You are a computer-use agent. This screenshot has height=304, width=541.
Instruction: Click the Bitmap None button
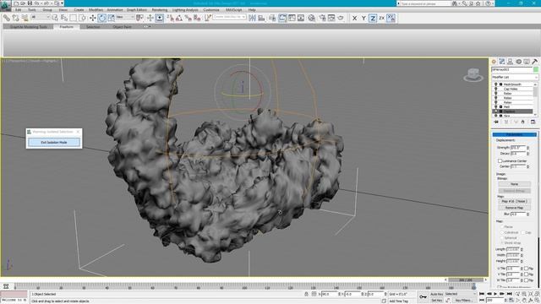point(515,184)
